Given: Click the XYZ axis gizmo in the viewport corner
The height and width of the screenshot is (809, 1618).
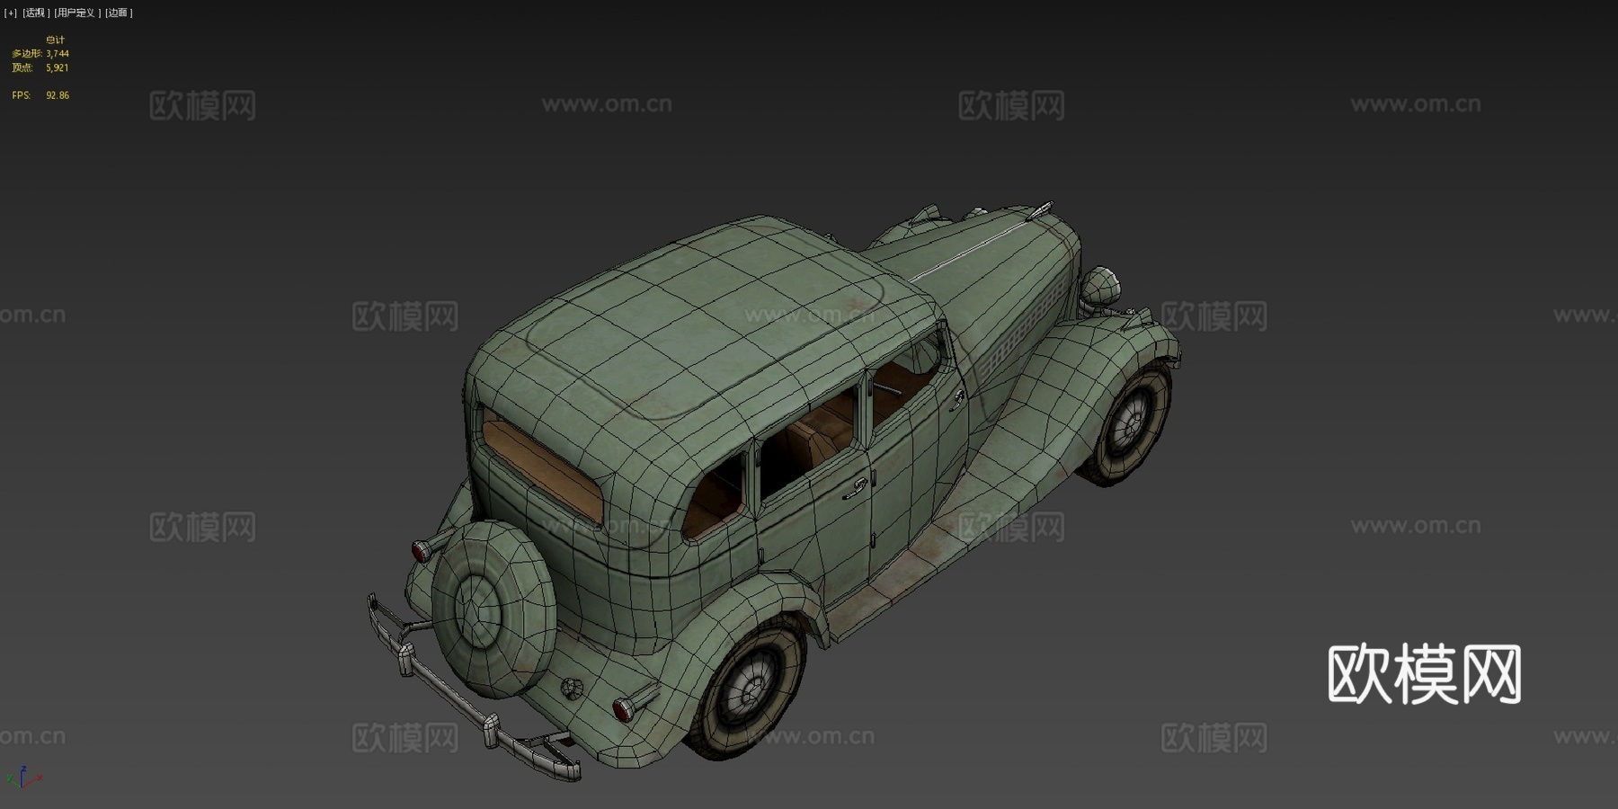Looking at the screenshot, I should 22,778.
